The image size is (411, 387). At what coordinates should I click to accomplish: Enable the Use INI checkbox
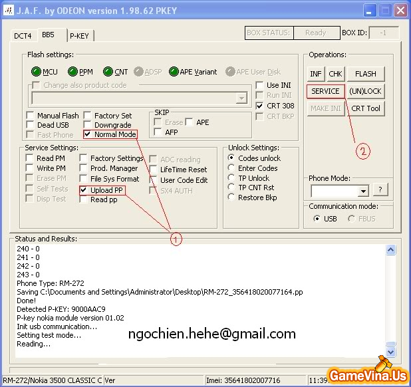point(259,85)
